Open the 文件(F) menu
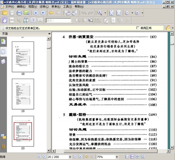The height and width of the screenshot is (160, 175). (10, 7)
